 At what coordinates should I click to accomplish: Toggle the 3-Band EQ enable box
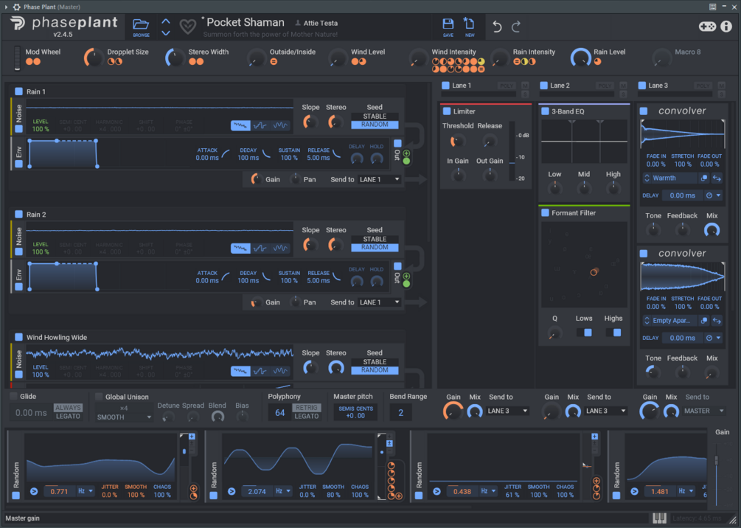pos(545,111)
